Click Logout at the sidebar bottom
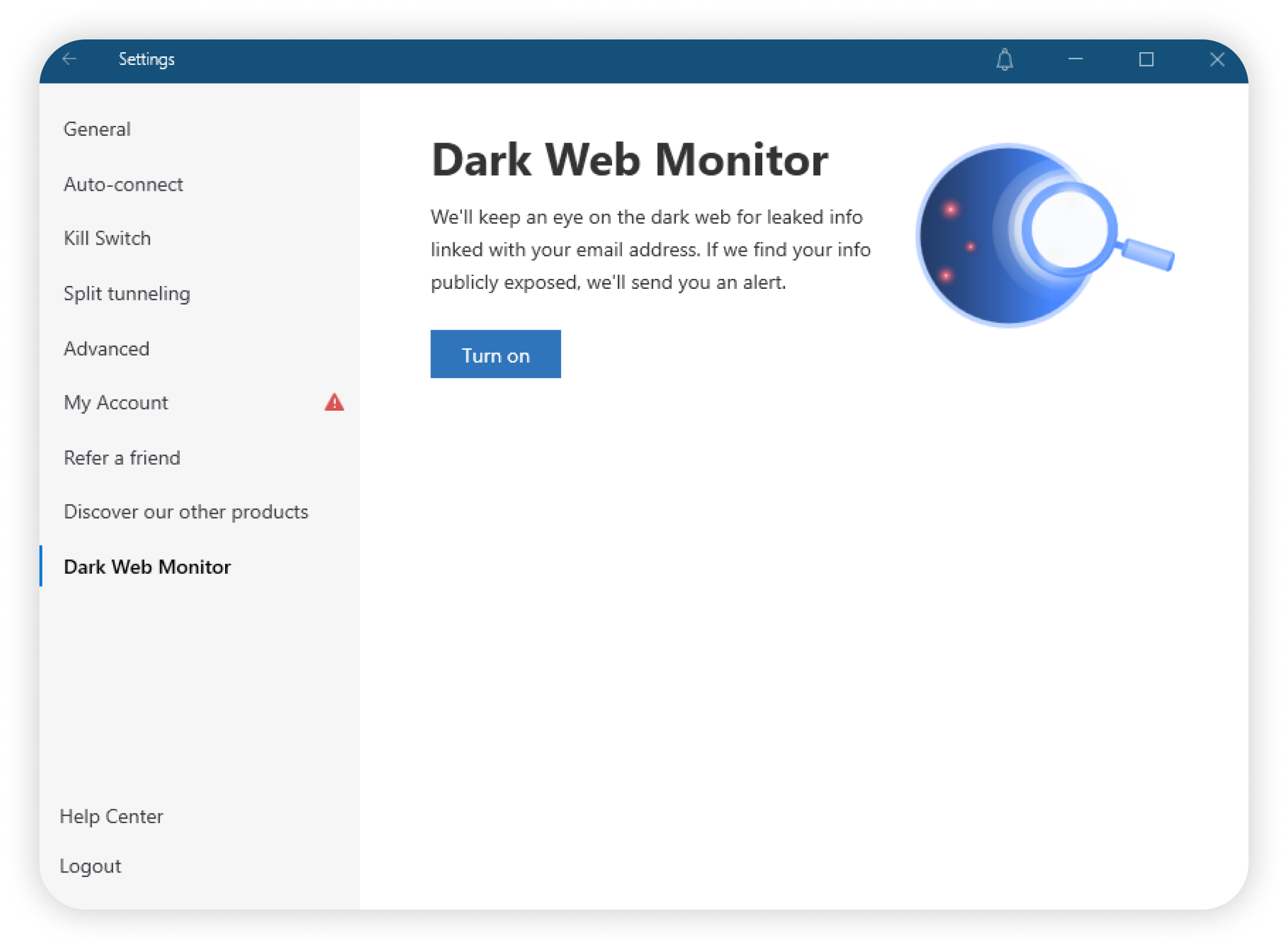 pos(91,866)
